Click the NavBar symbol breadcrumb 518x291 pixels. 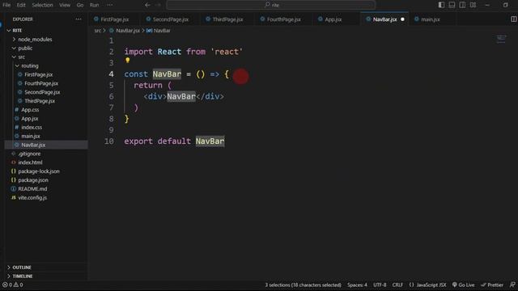[159, 31]
